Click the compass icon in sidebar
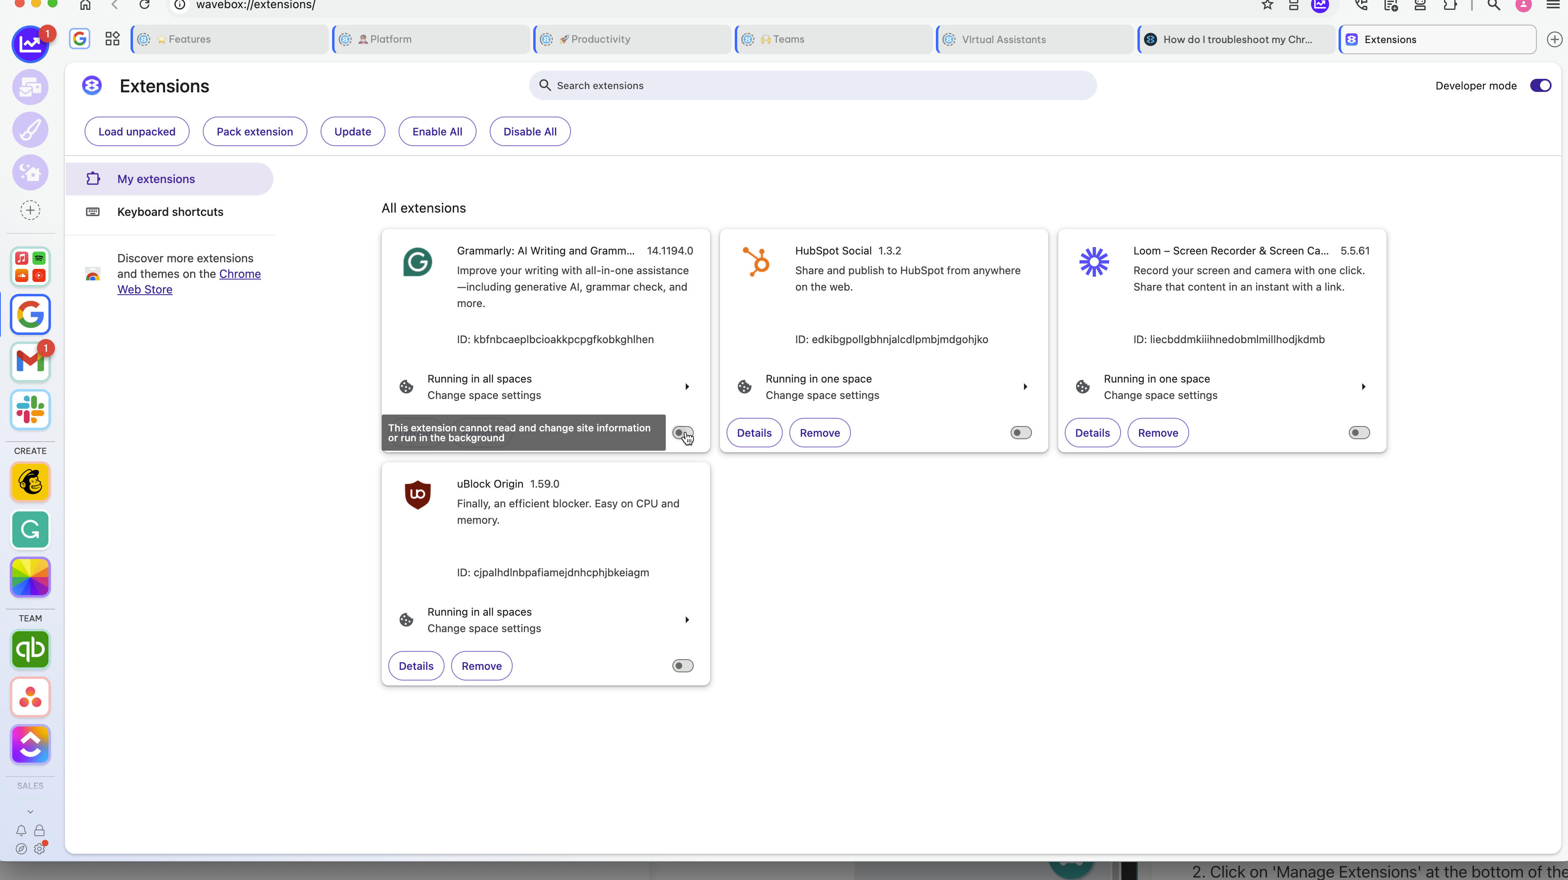This screenshot has width=1568, height=880. pos(21,848)
